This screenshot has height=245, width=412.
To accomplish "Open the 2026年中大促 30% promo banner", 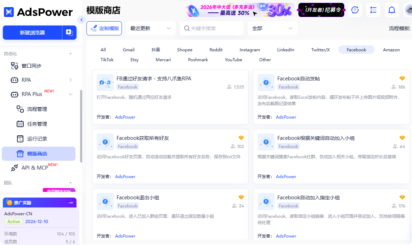I will [x=240, y=10].
